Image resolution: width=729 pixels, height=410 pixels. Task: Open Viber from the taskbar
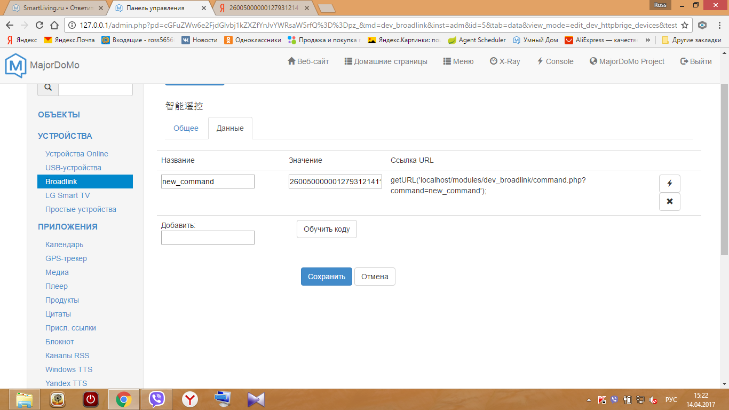tap(157, 399)
